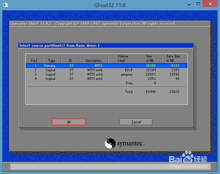Select the gongzuo partition row

pos(106,74)
